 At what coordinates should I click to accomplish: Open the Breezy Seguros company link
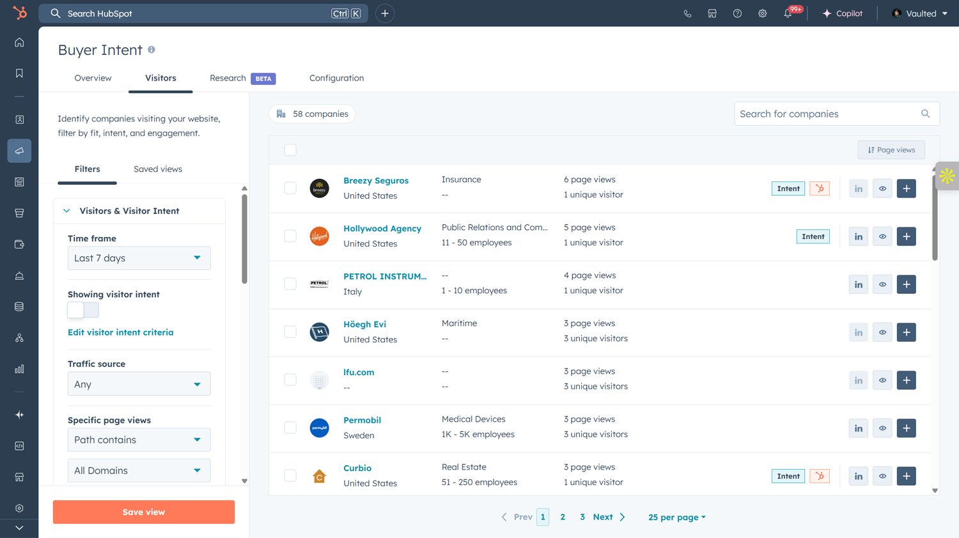(376, 181)
